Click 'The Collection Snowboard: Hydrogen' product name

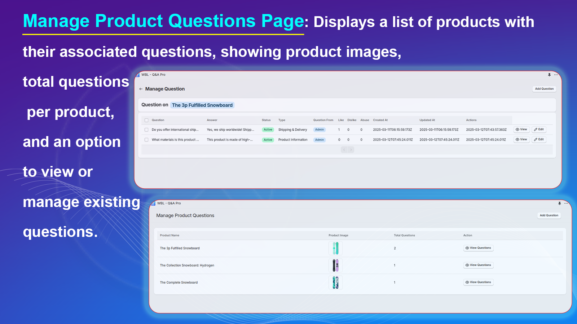(187, 266)
